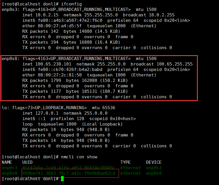Click TX packets 194 value
This screenshot has width=219, height=185.
[55, 42]
